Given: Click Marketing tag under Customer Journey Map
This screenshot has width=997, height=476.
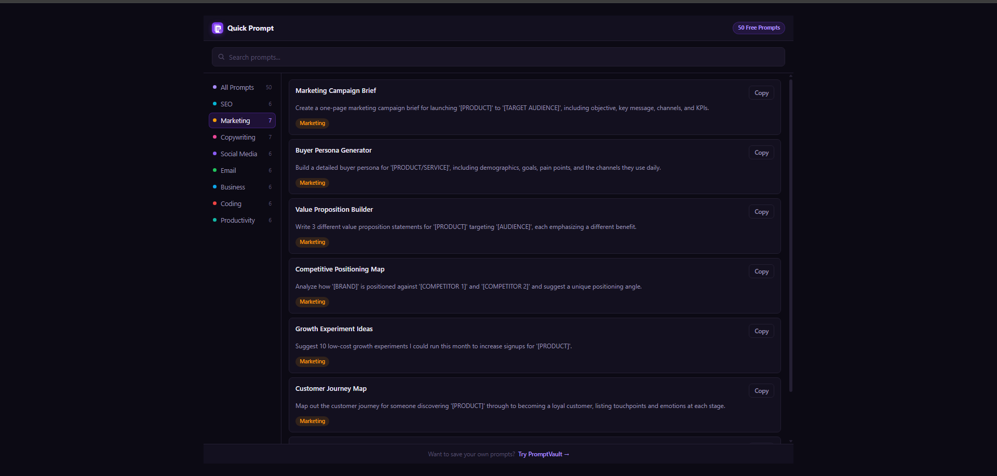Looking at the screenshot, I should [312, 421].
